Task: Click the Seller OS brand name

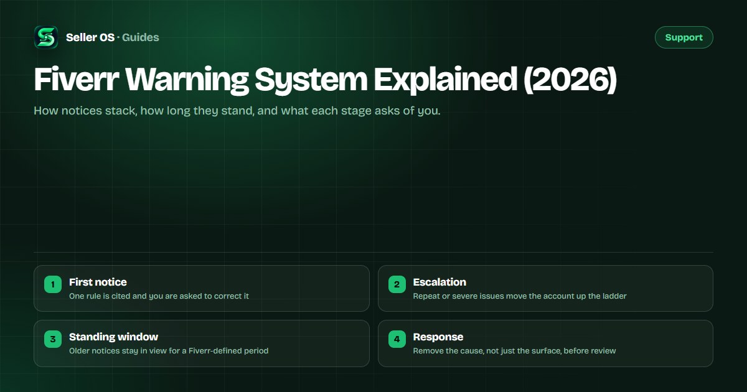Action: click(x=90, y=37)
